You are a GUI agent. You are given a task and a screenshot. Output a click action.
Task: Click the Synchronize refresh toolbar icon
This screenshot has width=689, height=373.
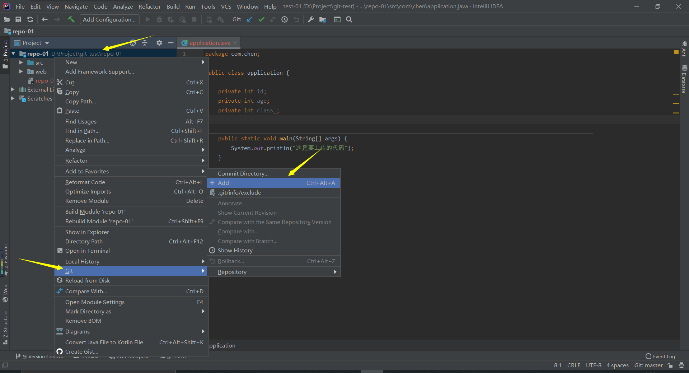click(30, 19)
